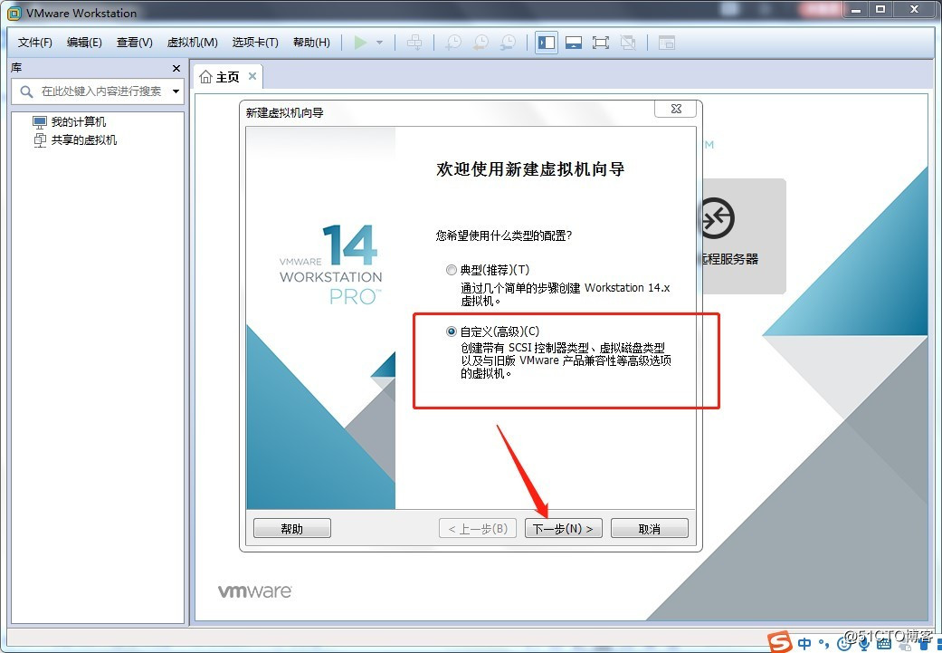942x653 pixels.
Task: Open the 查看(V) menu
Action: pos(135,43)
